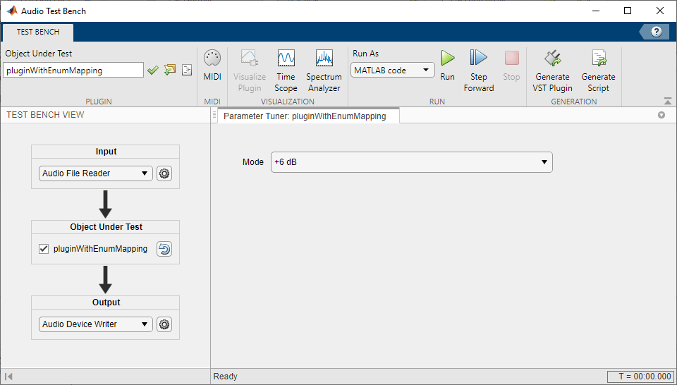Viewport: 677px width, 385px height.
Task: Expand the Mode +6 dB dropdown
Action: pos(411,162)
